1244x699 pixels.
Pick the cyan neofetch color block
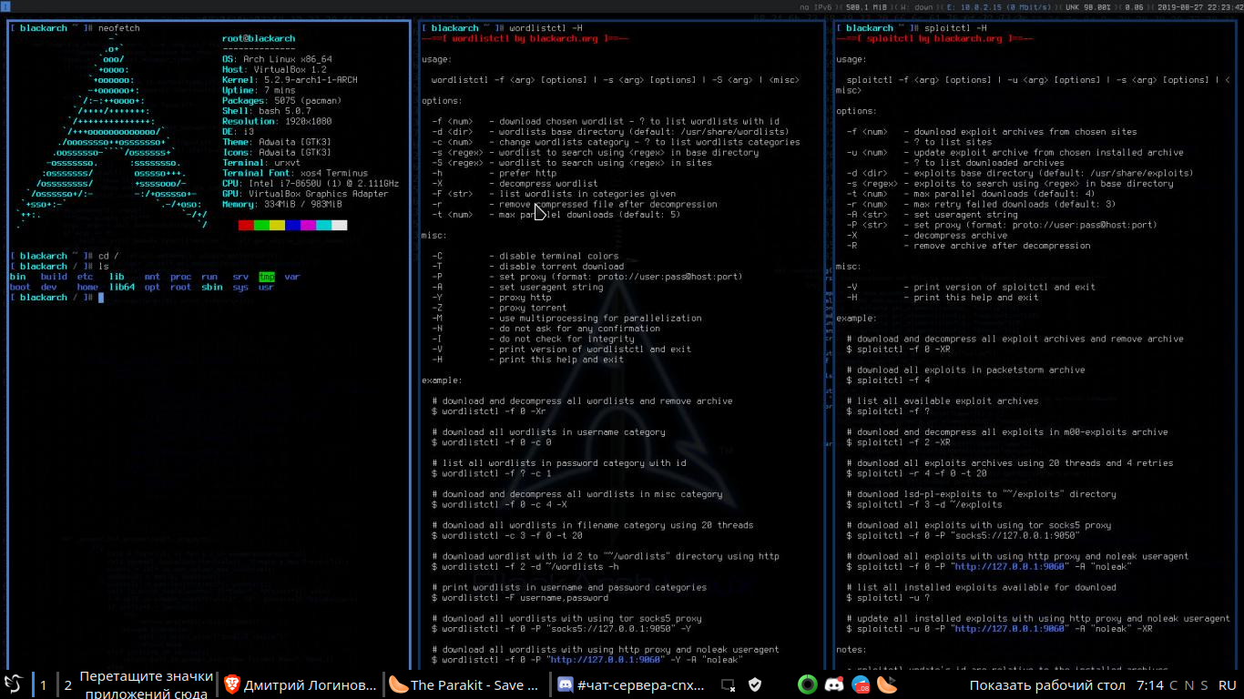coord(323,225)
